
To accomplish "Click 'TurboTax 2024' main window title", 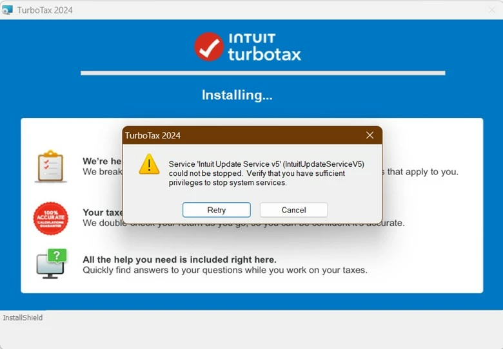I will coord(45,10).
